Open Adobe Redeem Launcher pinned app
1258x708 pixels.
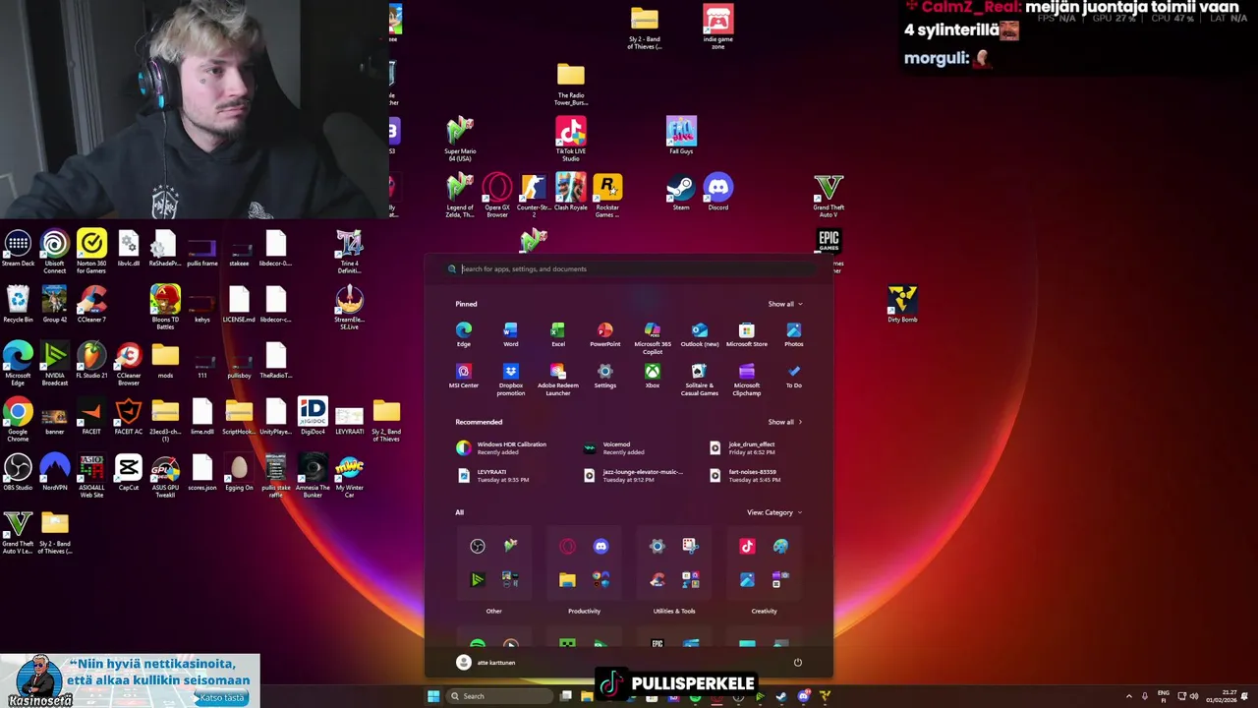558,379
